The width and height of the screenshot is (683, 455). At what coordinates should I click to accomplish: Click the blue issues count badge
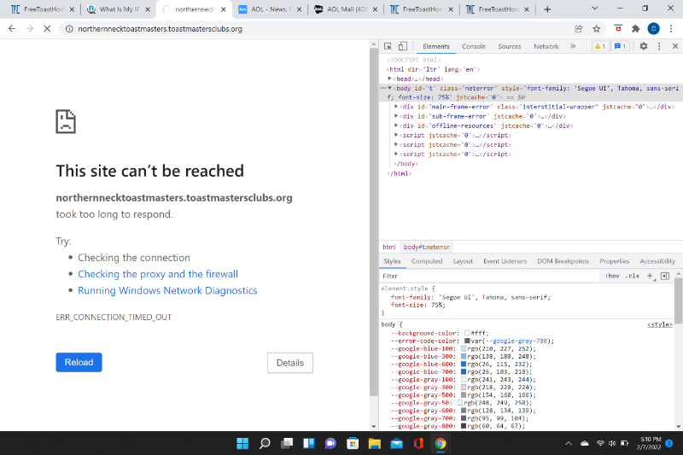[620, 46]
